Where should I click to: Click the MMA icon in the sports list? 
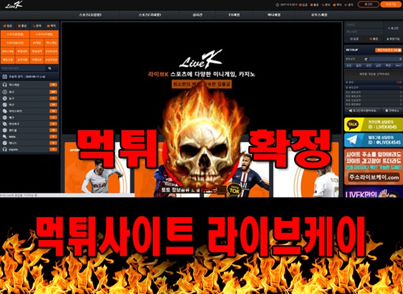[4, 137]
